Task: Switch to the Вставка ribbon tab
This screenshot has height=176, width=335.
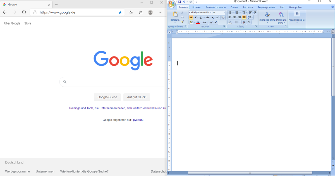Action: 196,7
